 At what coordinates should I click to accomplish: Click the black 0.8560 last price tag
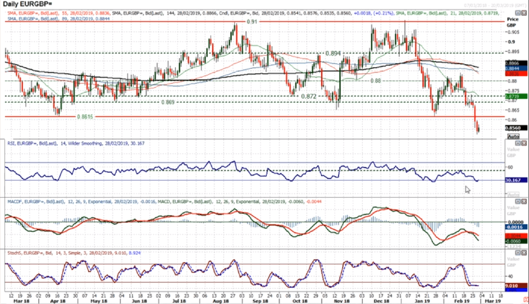(516, 128)
